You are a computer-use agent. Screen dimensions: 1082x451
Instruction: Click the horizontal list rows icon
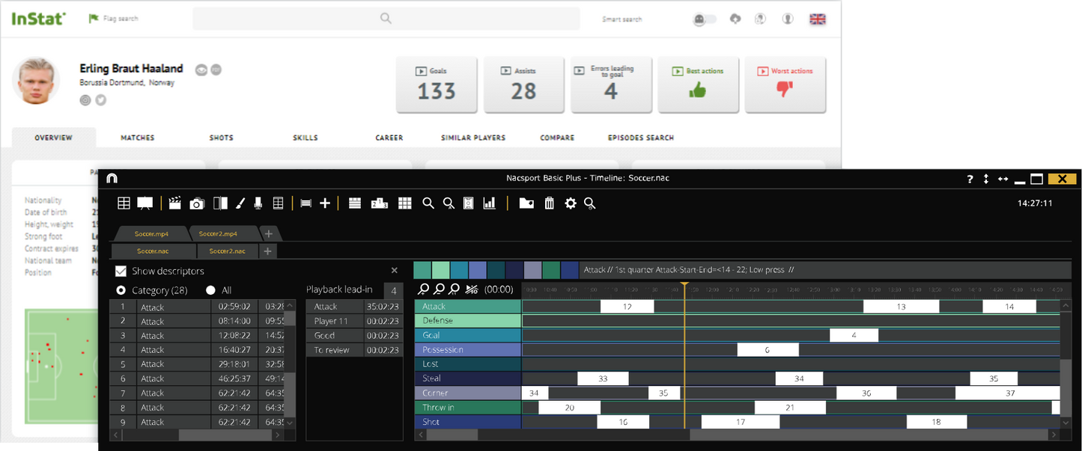pyautogui.click(x=355, y=203)
